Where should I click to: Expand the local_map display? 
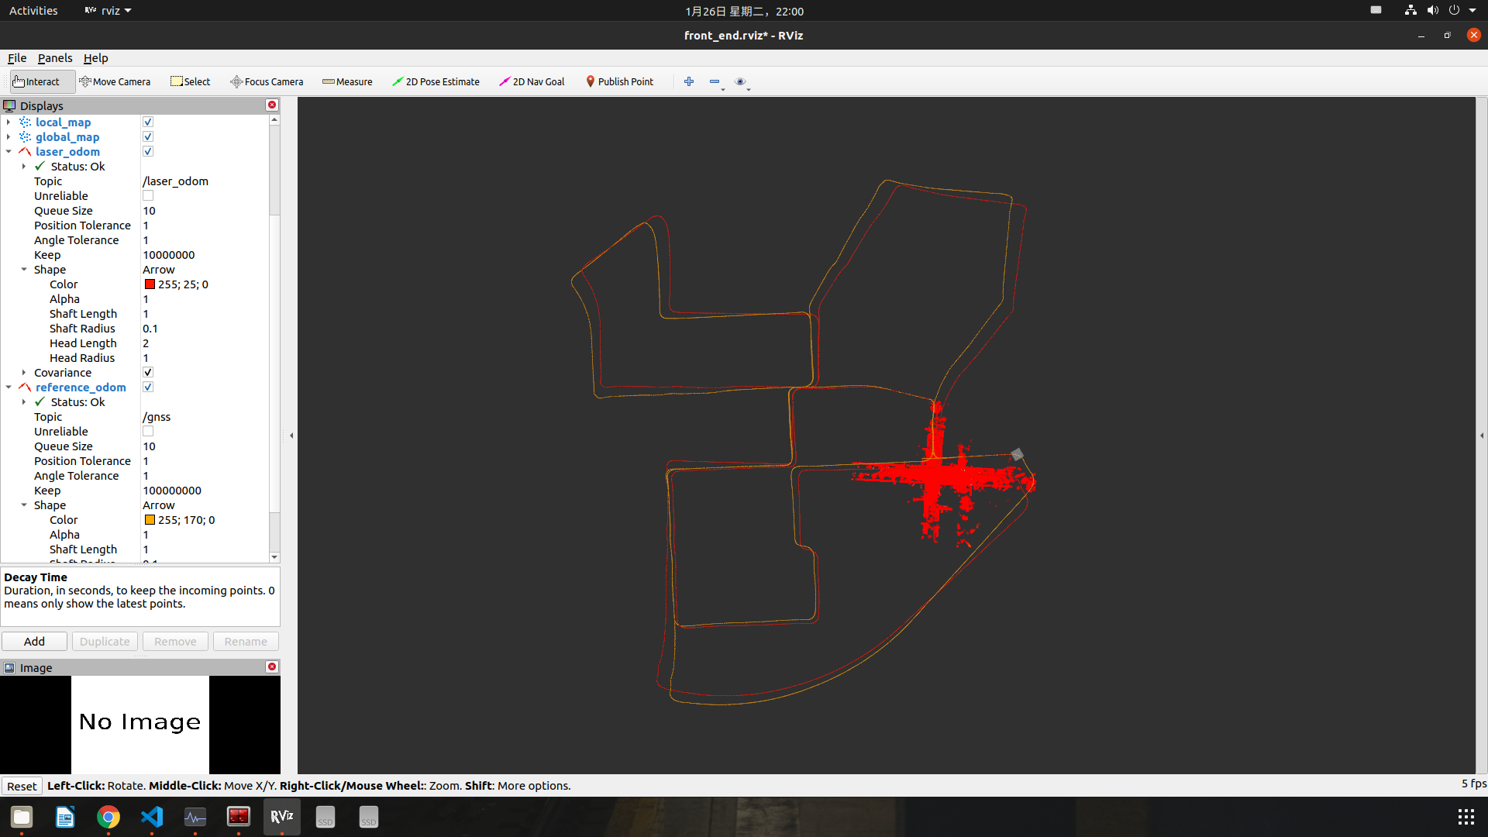tap(9, 122)
